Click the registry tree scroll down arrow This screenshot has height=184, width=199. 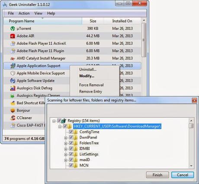(191, 166)
